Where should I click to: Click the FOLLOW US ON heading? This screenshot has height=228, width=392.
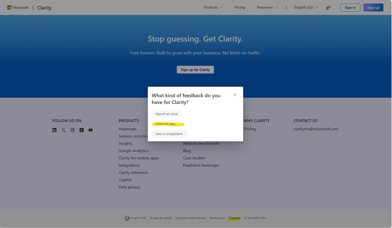[67, 121]
